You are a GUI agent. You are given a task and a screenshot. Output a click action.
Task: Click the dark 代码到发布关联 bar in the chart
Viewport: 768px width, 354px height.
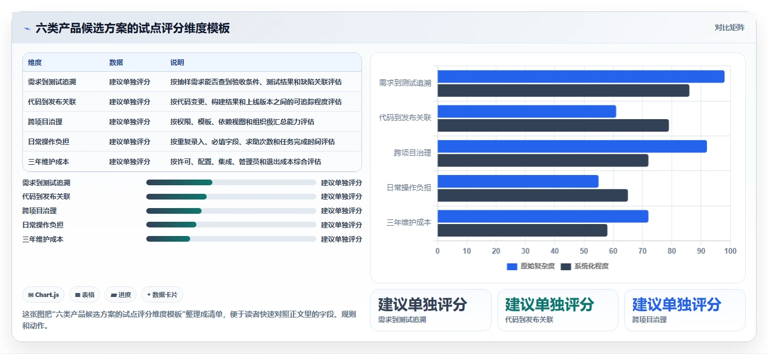click(553, 125)
